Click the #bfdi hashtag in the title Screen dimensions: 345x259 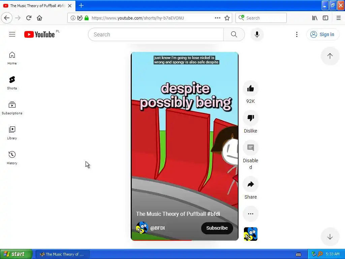point(213,214)
